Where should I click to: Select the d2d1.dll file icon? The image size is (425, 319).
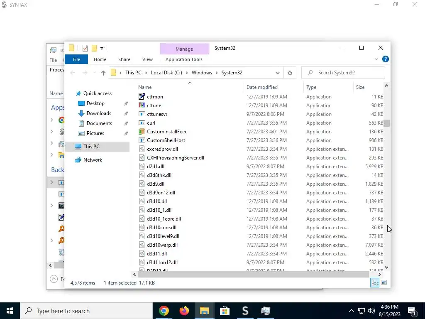tap(142, 166)
